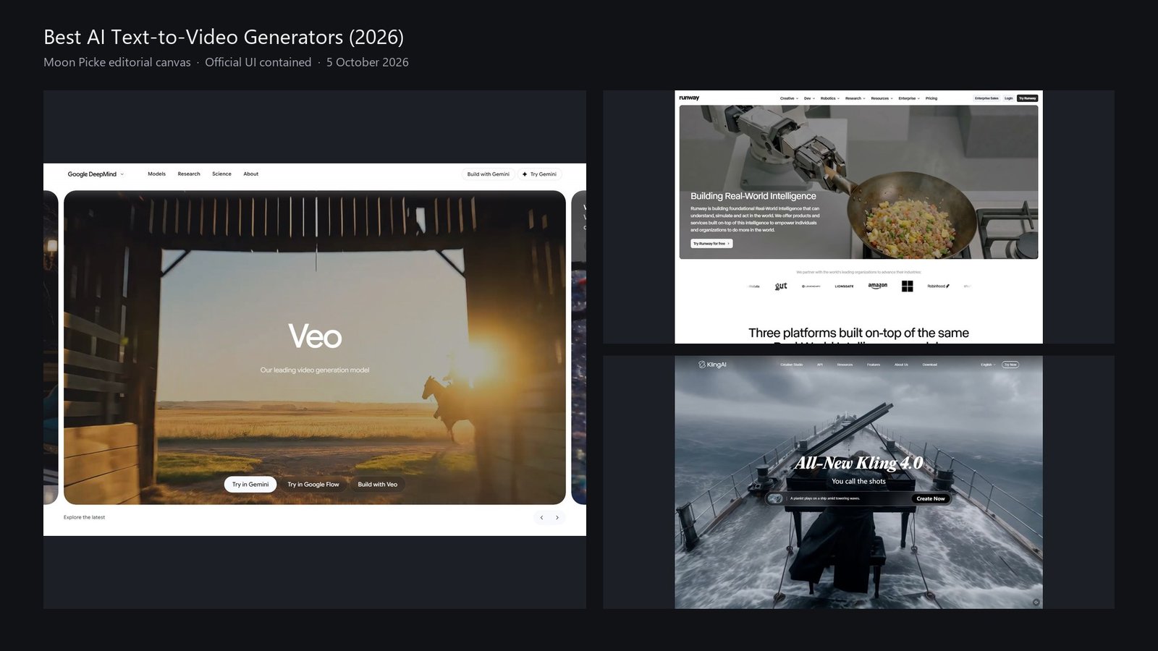Click the round icon at Kling page bottom-right corner
This screenshot has height=651, width=1158.
[x=1036, y=602]
